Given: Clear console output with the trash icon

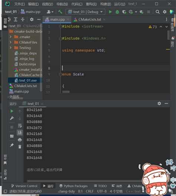Looking at the screenshot, I should click(20, 147).
